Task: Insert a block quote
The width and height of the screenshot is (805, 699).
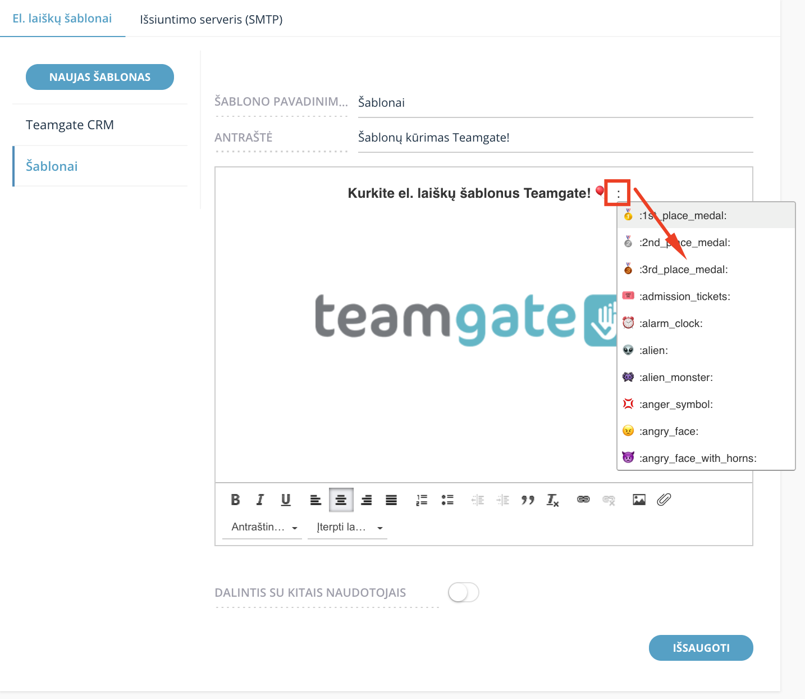Action: tap(528, 500)
